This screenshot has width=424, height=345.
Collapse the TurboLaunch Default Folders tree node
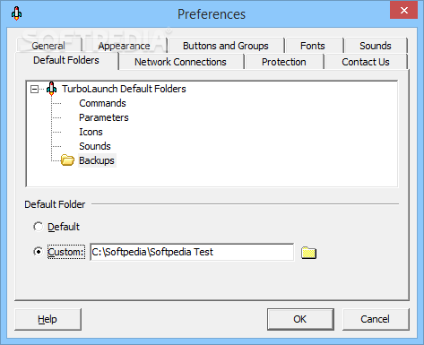tap(34, 89)
